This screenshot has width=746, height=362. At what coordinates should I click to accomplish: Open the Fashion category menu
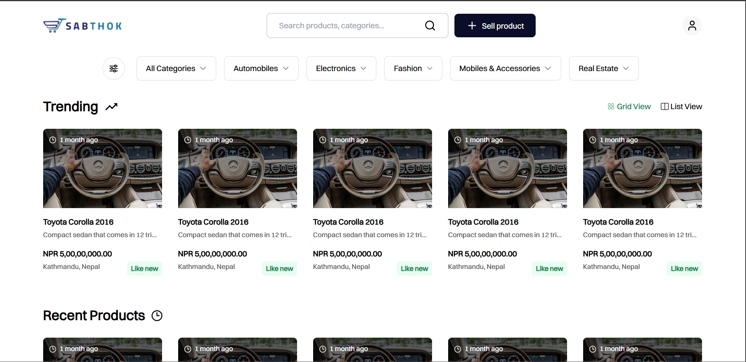[x=413, y=69]
